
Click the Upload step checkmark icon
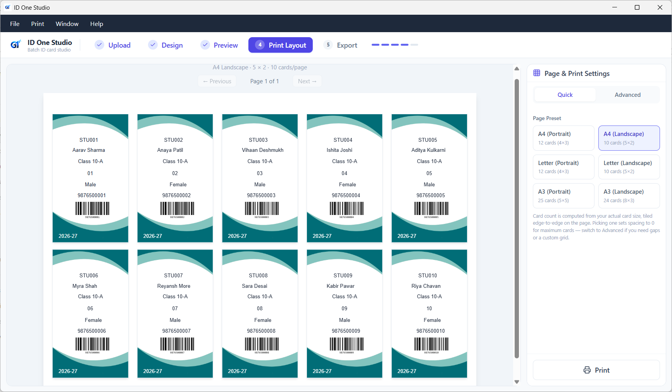tap(100, 45)
